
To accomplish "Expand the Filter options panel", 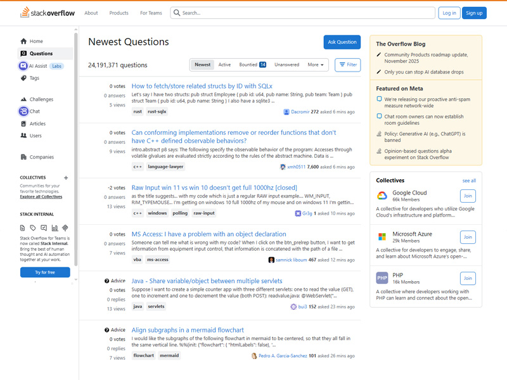I will click(x=347, y=65).
